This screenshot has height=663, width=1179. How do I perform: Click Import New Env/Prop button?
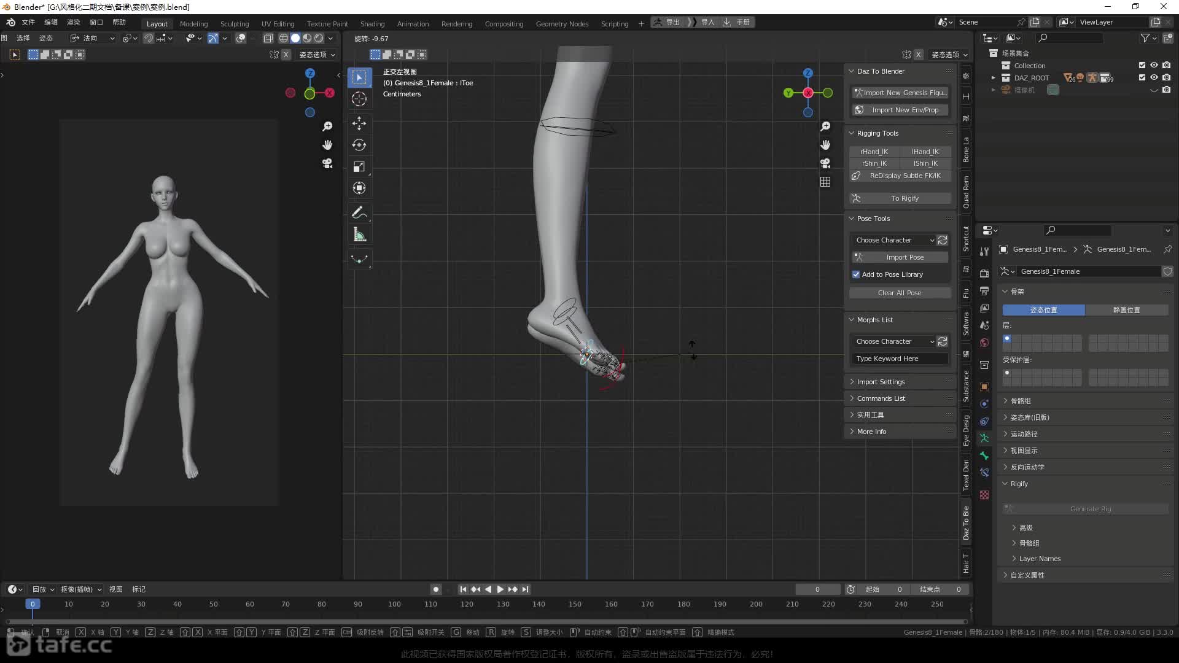tap(900, 110)
